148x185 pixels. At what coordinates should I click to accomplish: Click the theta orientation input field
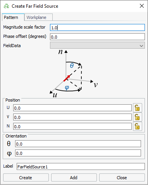pyautogui.click(x=78, y=144)
